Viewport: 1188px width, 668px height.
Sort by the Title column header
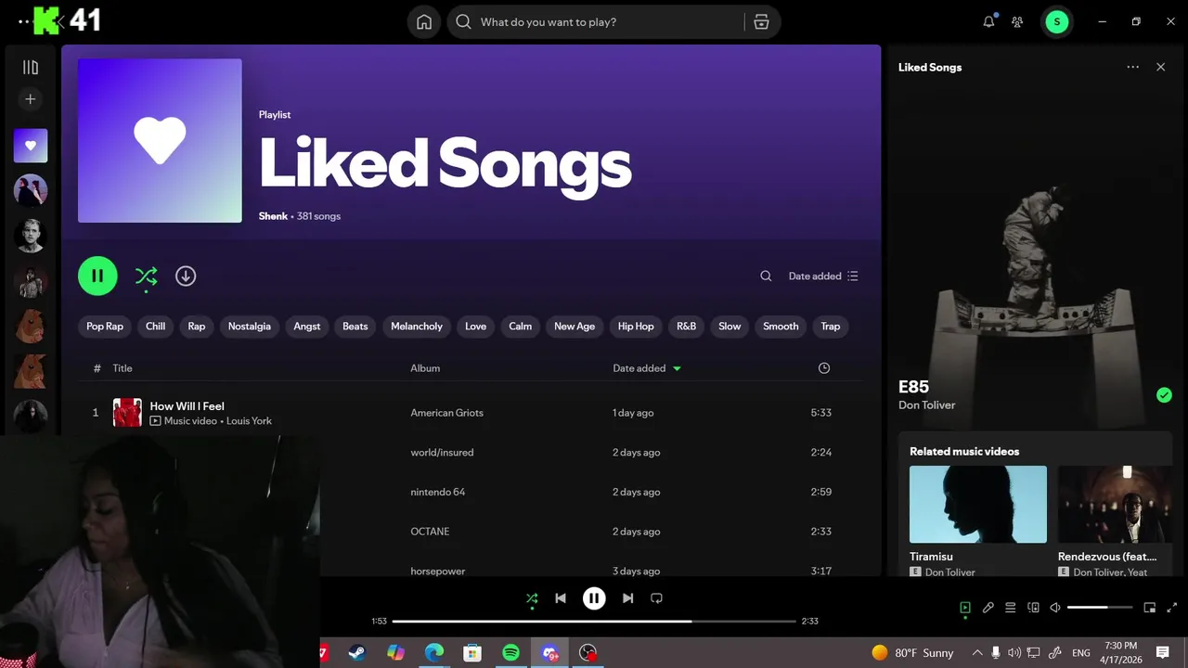click(x=123, y=368)
